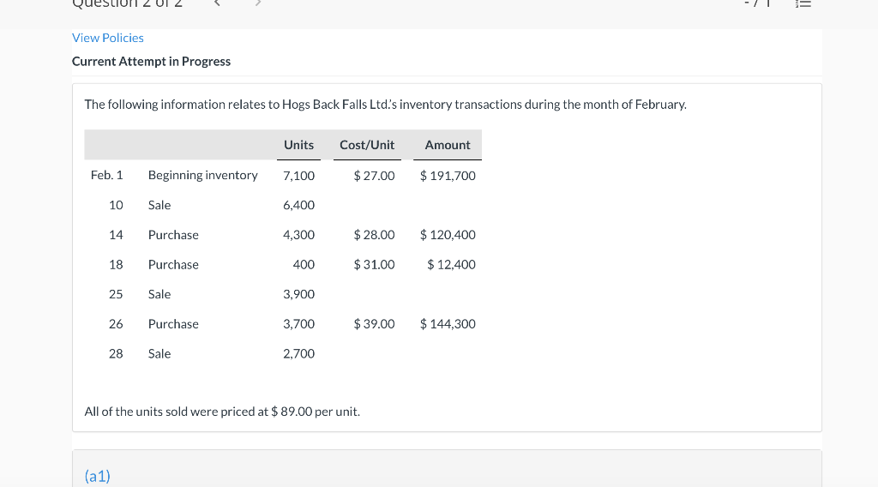Click the $ 120,400 amount cell

click(448, 235)
